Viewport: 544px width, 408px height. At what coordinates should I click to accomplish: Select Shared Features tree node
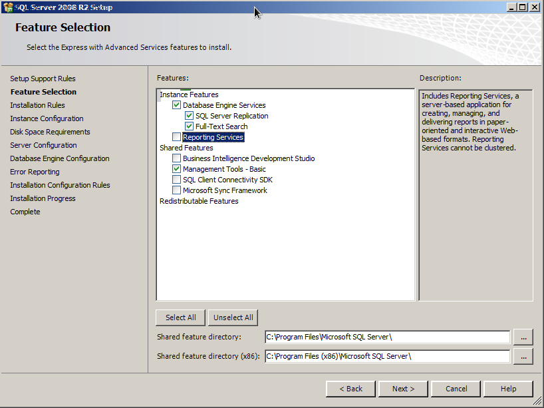pyautogui.click(x=186, y=148)
